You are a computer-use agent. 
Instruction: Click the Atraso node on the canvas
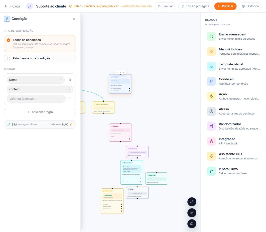click(137, 193)
